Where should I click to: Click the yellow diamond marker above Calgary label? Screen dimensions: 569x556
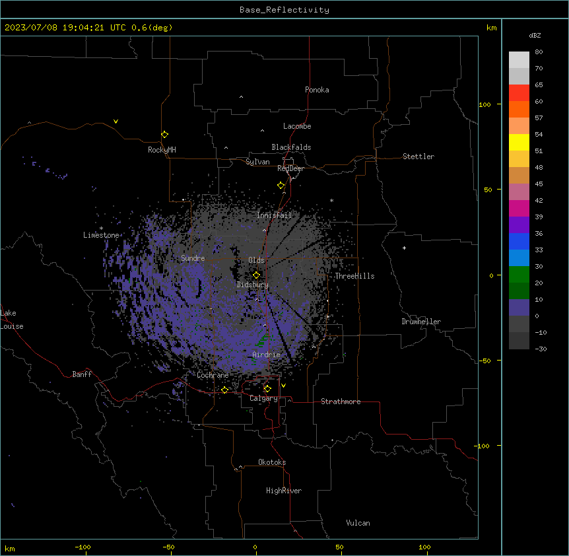point(267,389)
